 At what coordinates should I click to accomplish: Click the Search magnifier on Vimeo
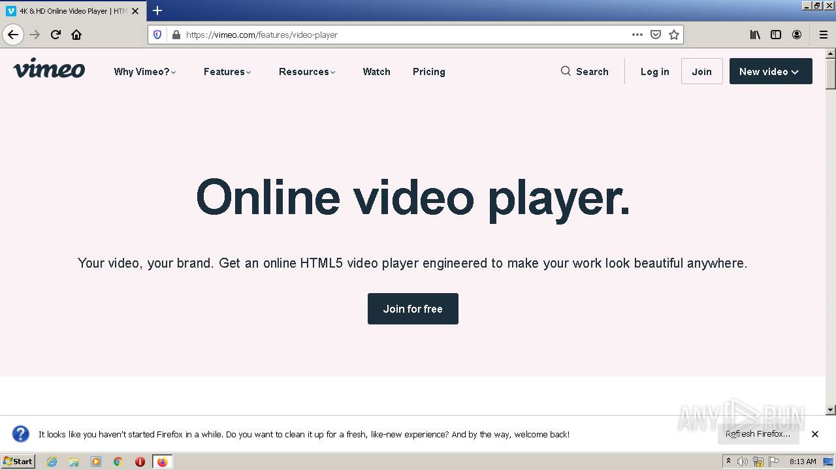[566, 71]
